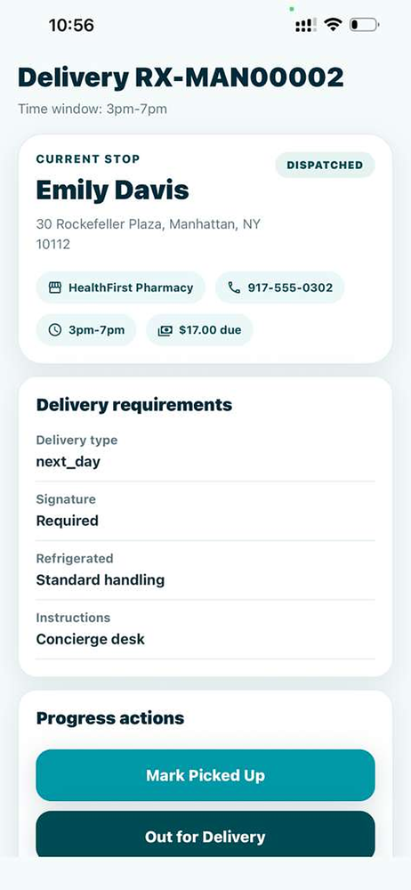The width and height of the screenshot is (411, 890).
Task: Tap the Delivery type next_day row
Action: [205, 452]
